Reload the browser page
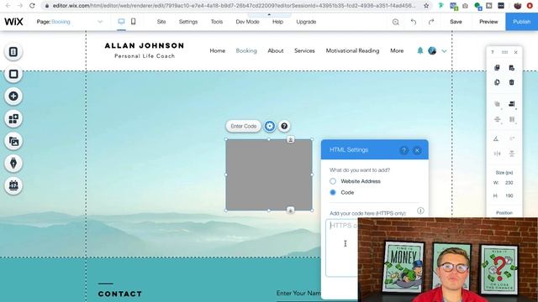Viewport: 538px width, 302px height. [x=32, y=6]
